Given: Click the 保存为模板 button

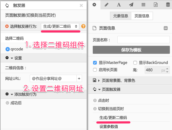Looking at the screenshot, I should tap(131, 50).
